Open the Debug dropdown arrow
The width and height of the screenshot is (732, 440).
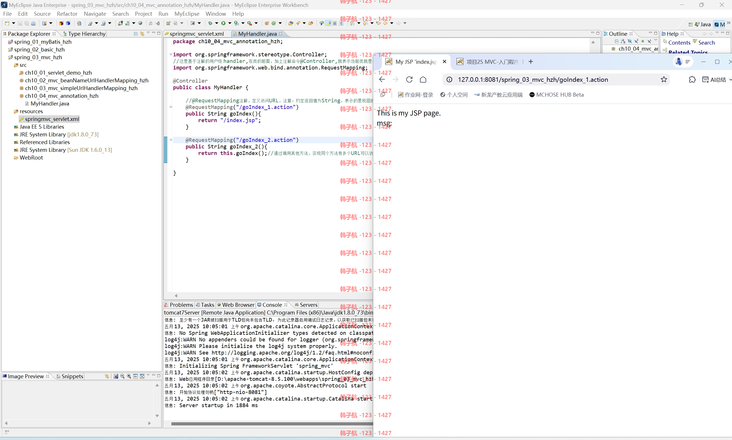tap(217, 23)
